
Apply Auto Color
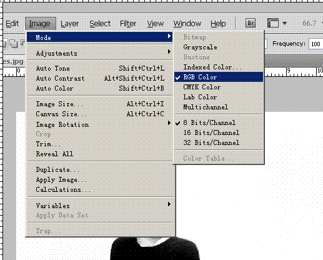tap(100, 88)
